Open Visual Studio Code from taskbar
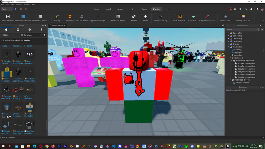Image resolution: width=265 pixels, height=149 pixels. [114, 146]
